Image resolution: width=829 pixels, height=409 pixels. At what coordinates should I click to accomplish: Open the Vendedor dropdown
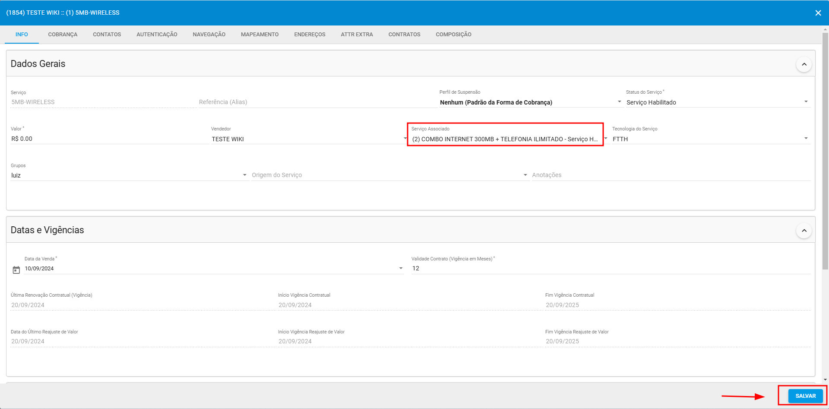click(x=309, y=139)
